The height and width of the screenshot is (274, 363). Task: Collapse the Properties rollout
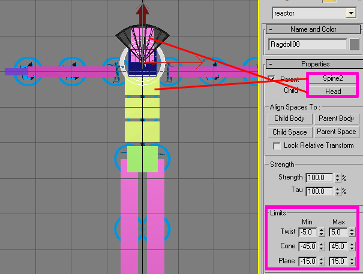[272, 64]
